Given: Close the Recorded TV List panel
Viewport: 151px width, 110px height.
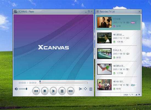Looking at the screenshot, I should point(139,12).
